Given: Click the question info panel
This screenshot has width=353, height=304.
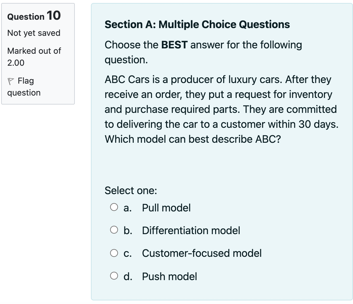Looking at the screenshot, I should 38,53.
